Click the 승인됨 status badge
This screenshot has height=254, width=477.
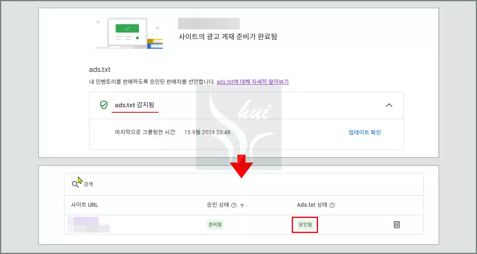[304, 224]
